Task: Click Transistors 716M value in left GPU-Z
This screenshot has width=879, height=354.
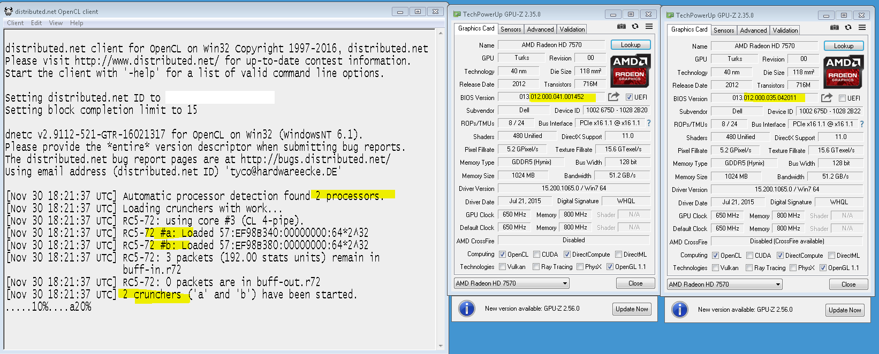Action: (590, 84)
